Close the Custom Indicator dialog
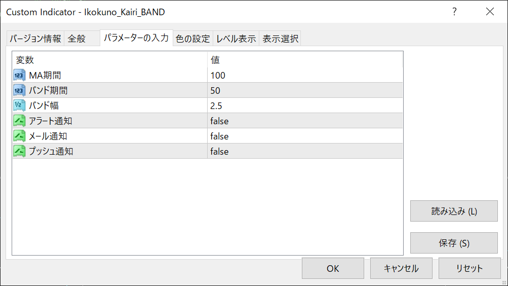This screenshot has height=286, width=508. click(490, 12)
